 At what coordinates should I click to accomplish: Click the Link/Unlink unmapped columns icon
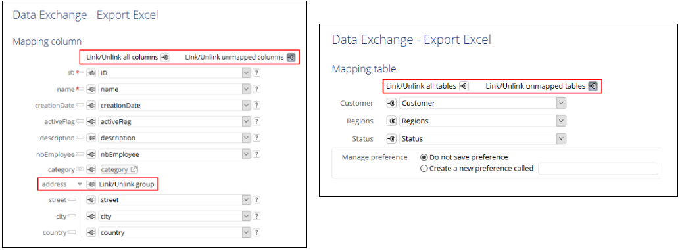[291, 58]
